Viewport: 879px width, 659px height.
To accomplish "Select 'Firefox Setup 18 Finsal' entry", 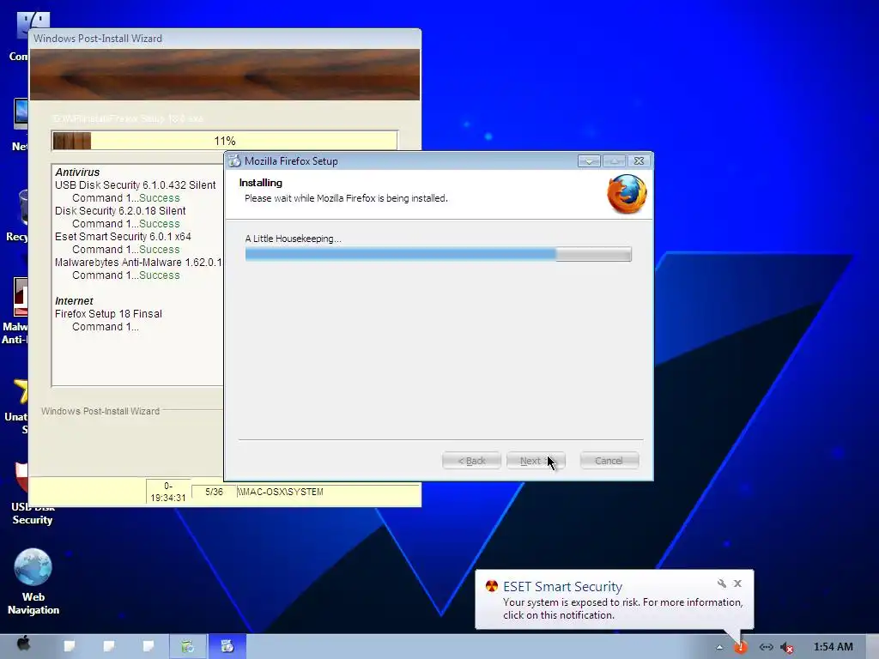I will [x=108, y=314].
